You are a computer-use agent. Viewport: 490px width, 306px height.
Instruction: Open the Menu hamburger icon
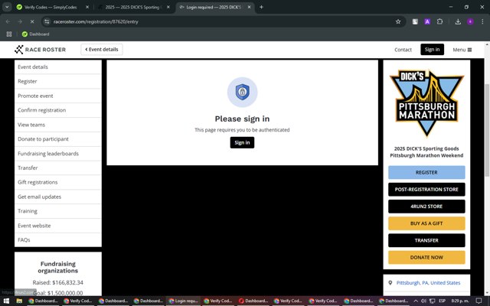[x=469, y=50]
